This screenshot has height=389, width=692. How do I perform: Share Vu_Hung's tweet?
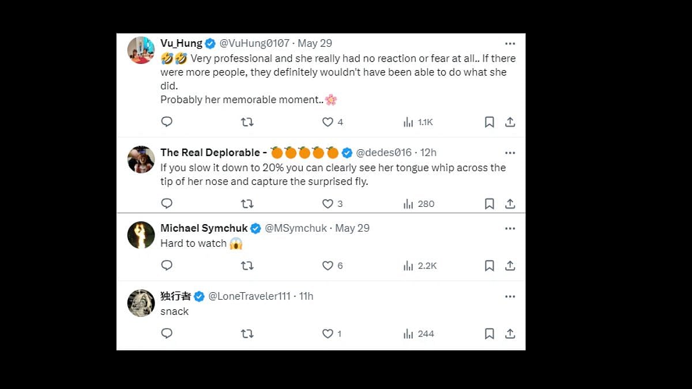[x=510, y=122]
